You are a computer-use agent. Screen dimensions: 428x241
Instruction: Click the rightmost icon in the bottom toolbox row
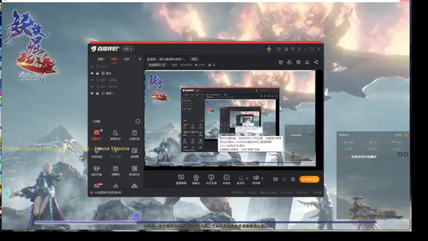point(134,186)
